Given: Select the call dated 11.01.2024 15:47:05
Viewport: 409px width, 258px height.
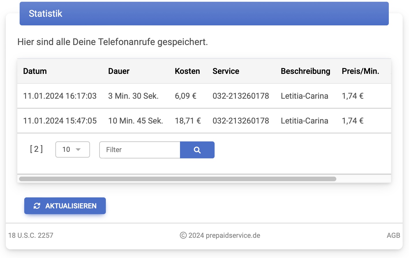Looking at the screenshot, I should (x=60, y=121).
